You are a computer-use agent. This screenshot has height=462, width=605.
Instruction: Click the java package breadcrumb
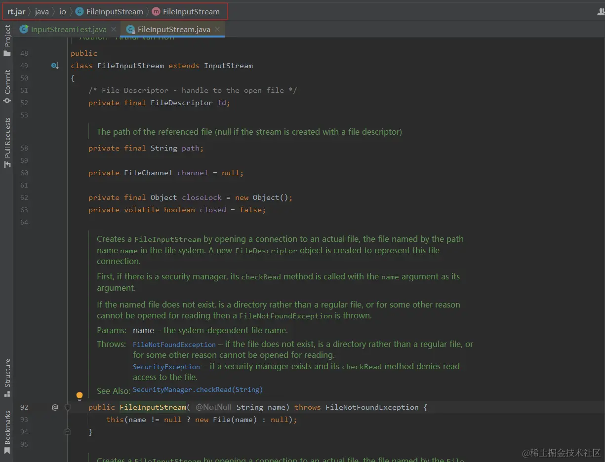coord(41,11)
